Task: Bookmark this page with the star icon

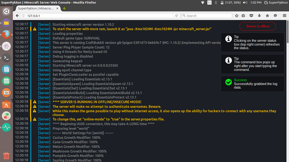Action: click(x=237, y=15)
